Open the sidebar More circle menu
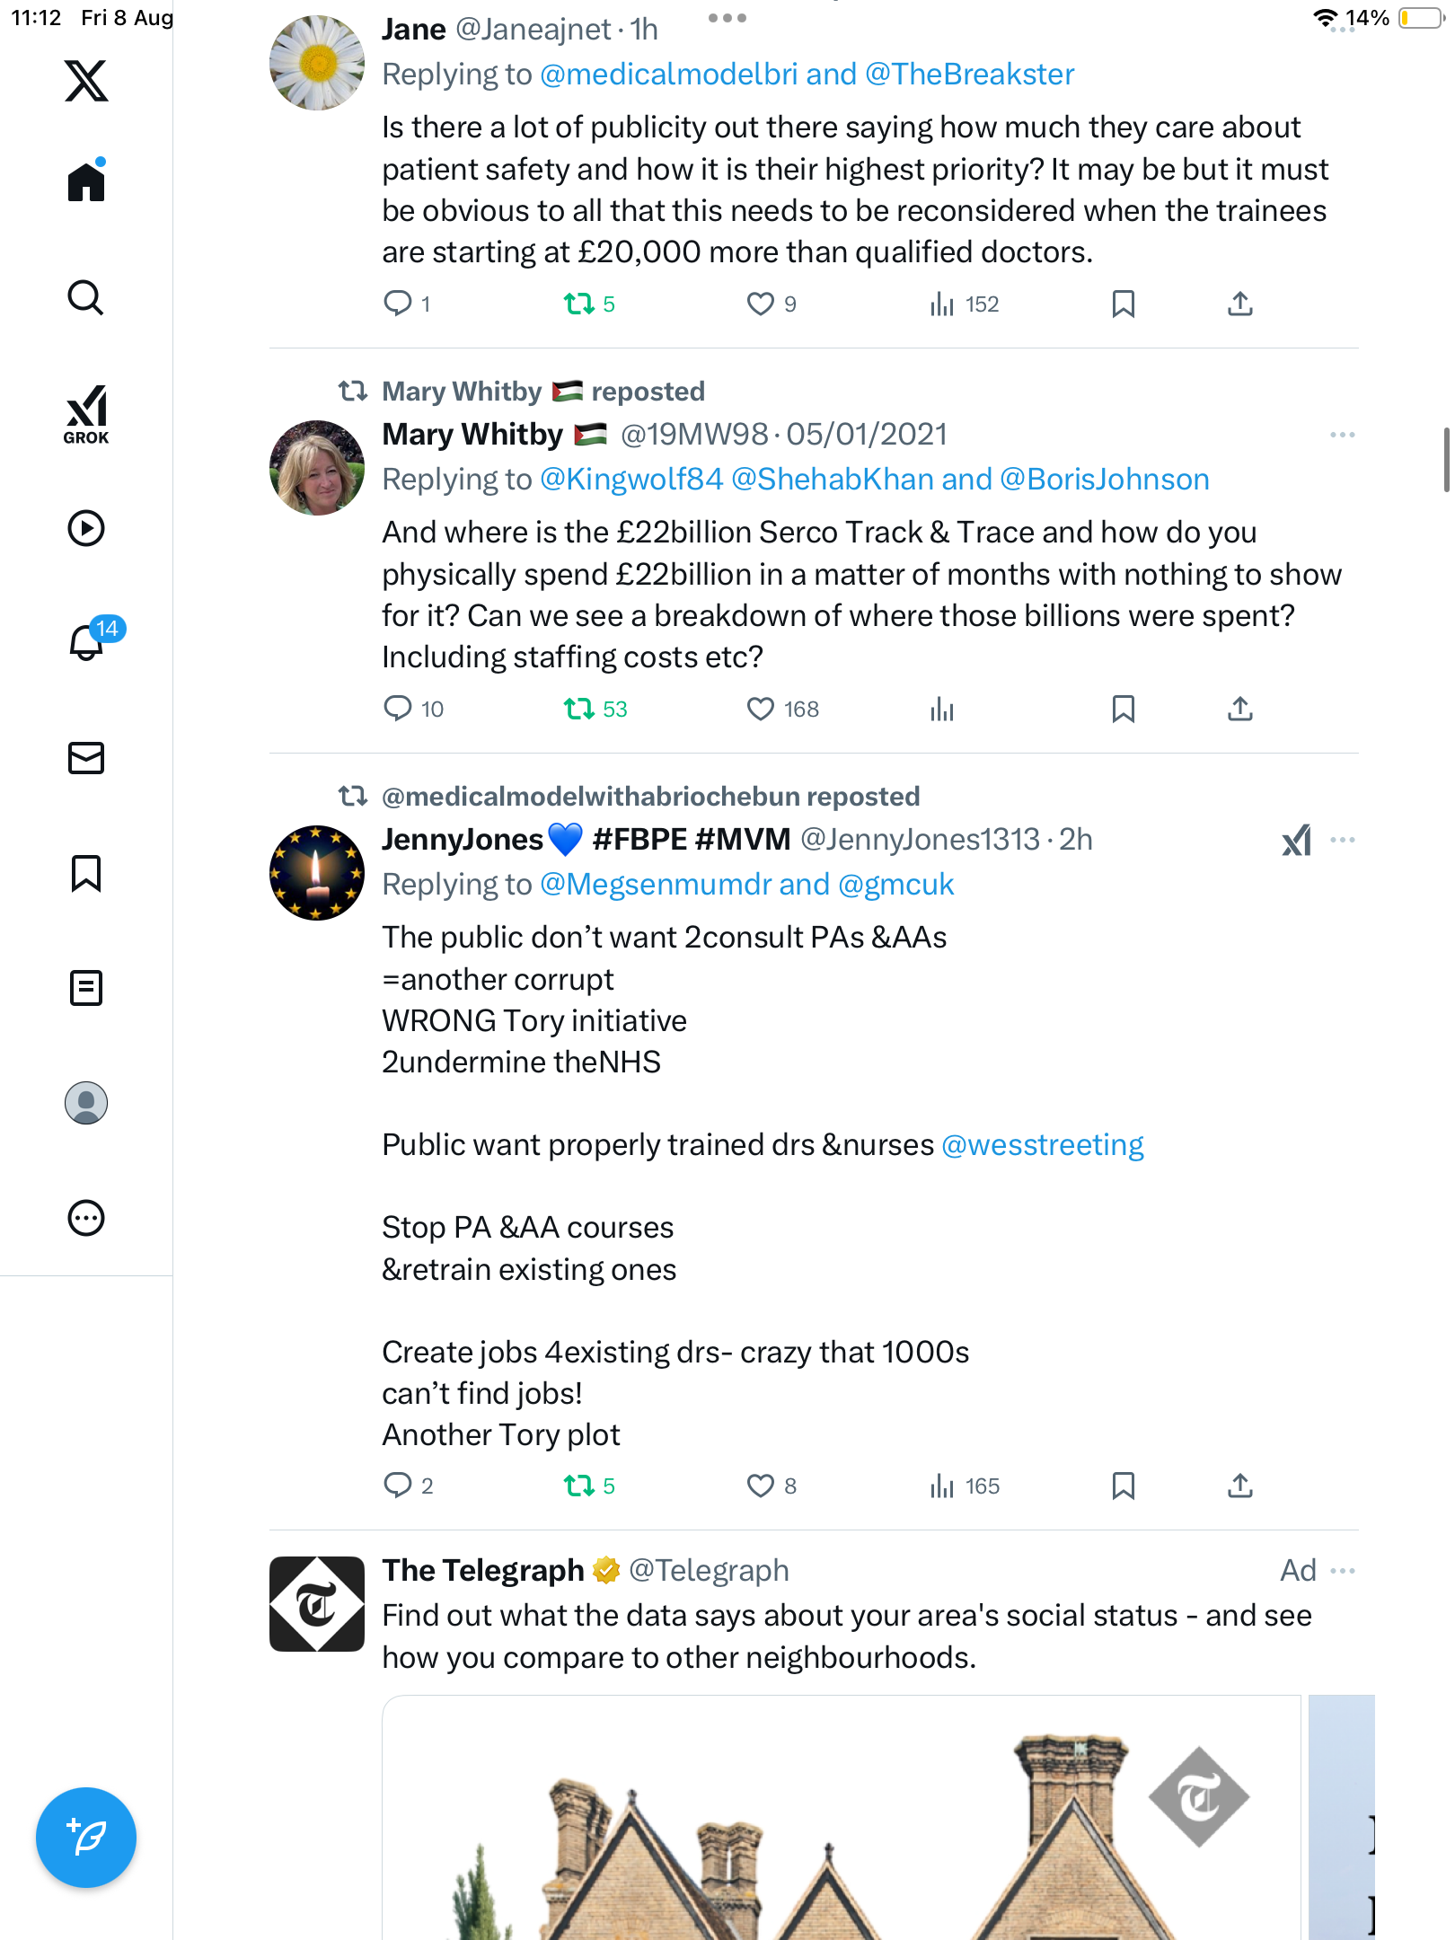This screenshot has width=1455, height=1940. click(x=86, y=1218)
